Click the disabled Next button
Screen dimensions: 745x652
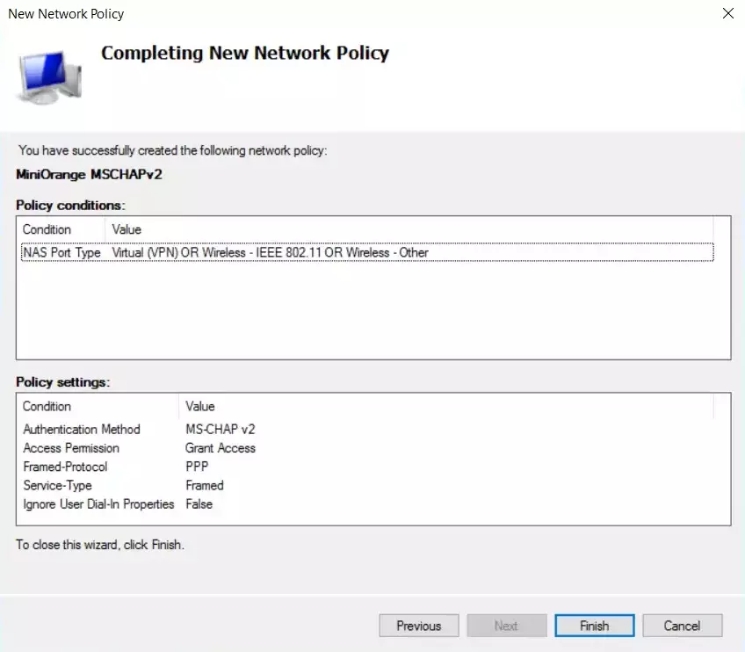click(507, 626)
